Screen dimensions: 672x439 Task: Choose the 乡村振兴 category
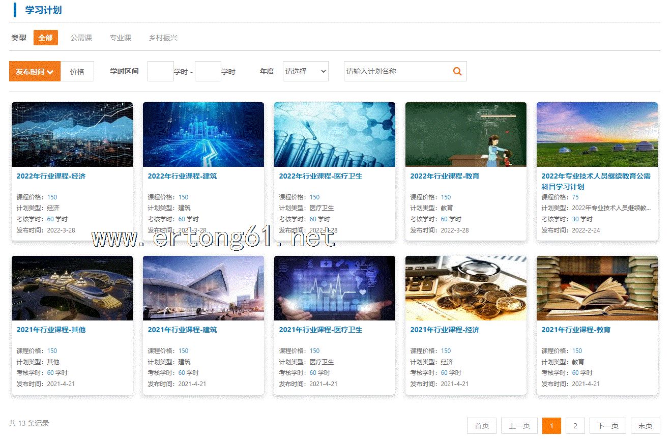[163, 38]
